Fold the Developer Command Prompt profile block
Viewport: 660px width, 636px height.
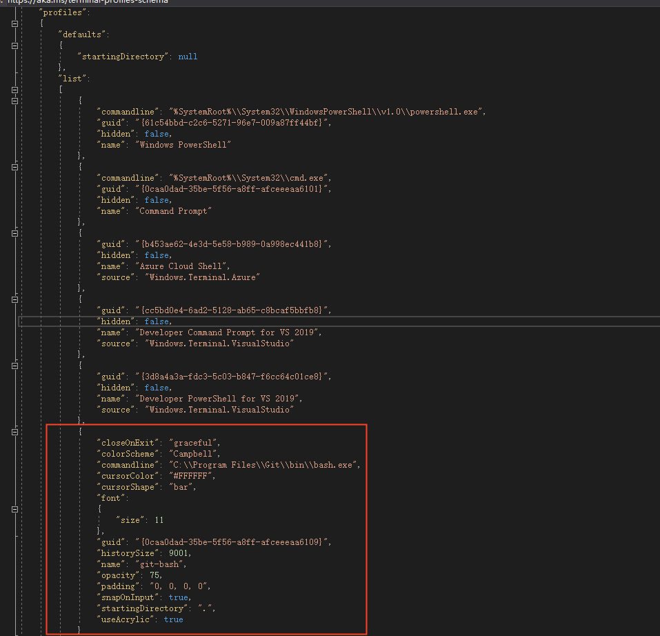pyautogui.click(x=14, y=299)
